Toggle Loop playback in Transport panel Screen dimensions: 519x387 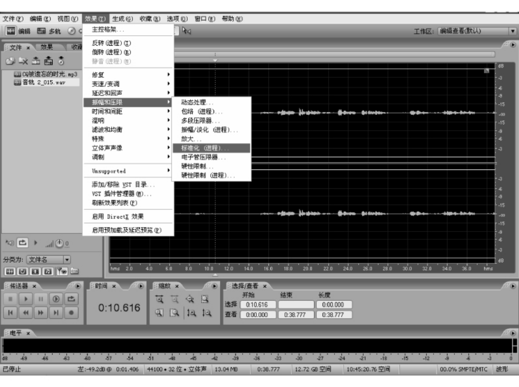tap(71, 299)
